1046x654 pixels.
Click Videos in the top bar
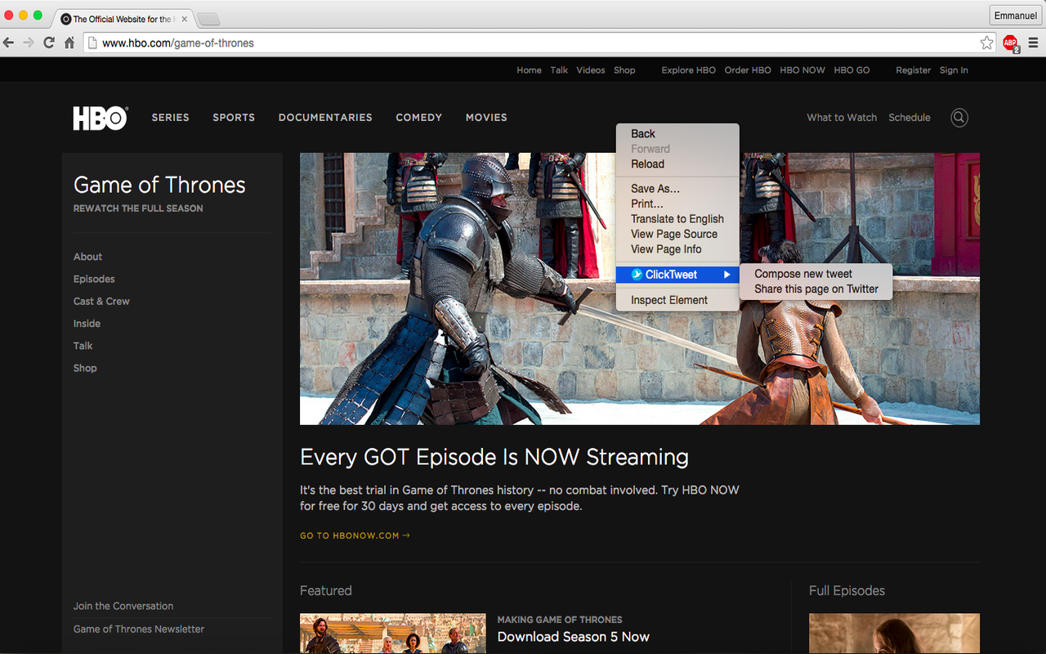(x=591, y=70)
